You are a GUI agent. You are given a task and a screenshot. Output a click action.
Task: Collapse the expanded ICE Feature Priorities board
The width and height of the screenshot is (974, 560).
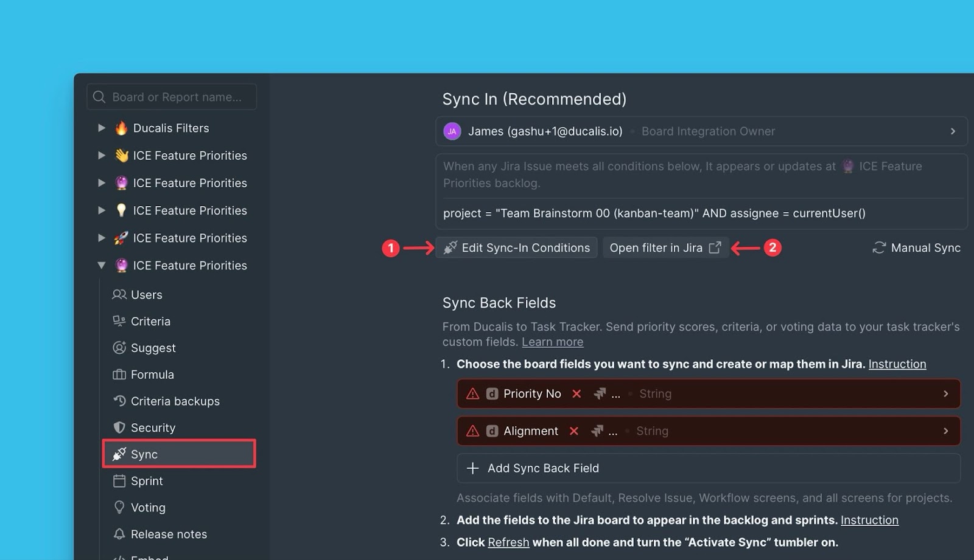102,265
